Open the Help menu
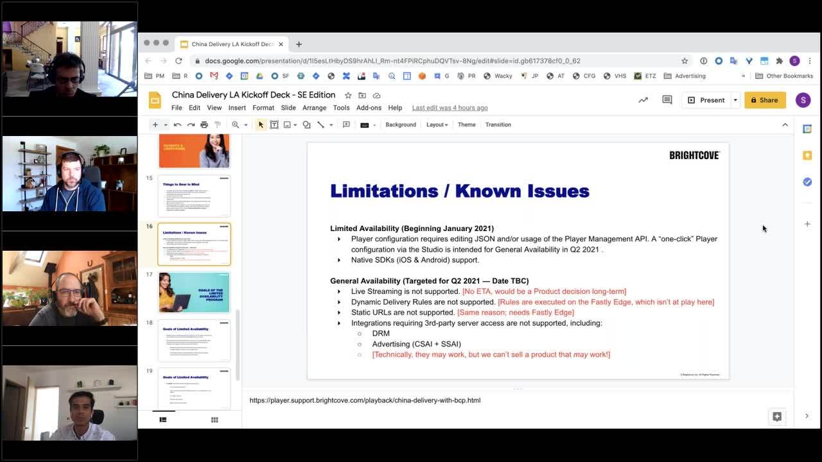The width and height of the screenshot is (822, 462). (395, 108)
